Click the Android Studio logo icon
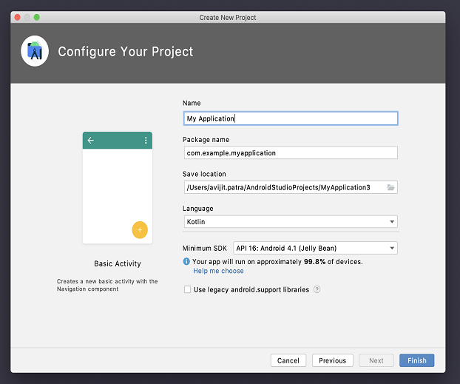460x384 pixels. click(x=35, y=52)
